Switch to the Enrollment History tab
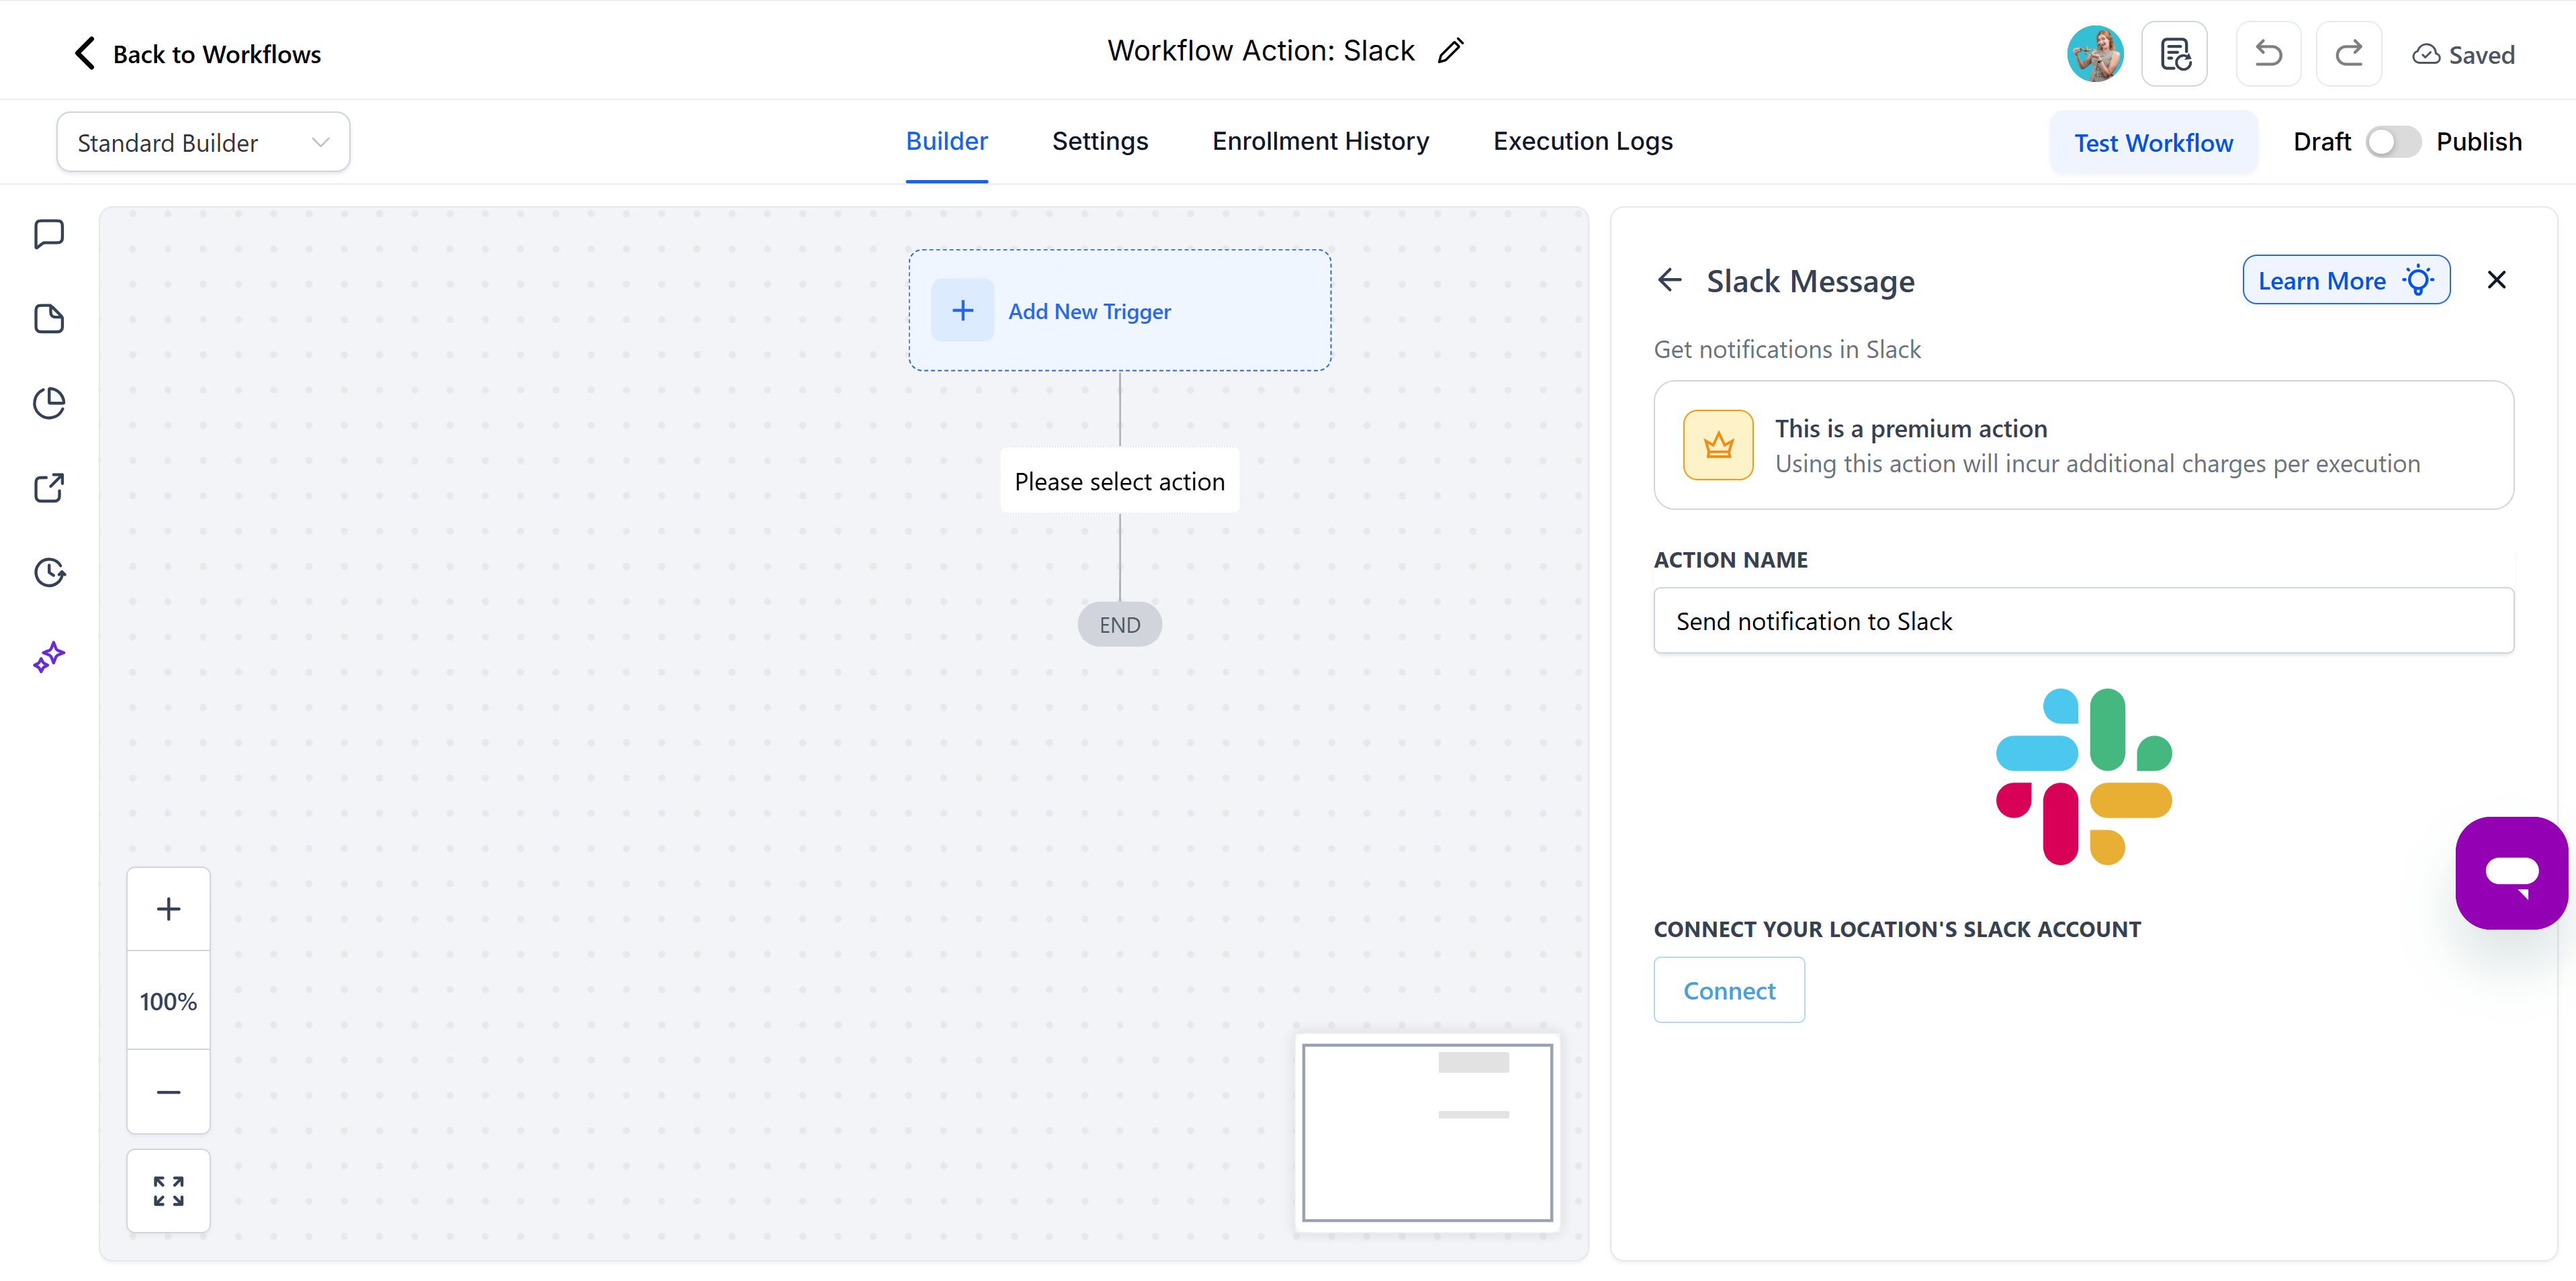Image resolution: width=2576 pixels, height=1281 pixels. [1320, 141]
